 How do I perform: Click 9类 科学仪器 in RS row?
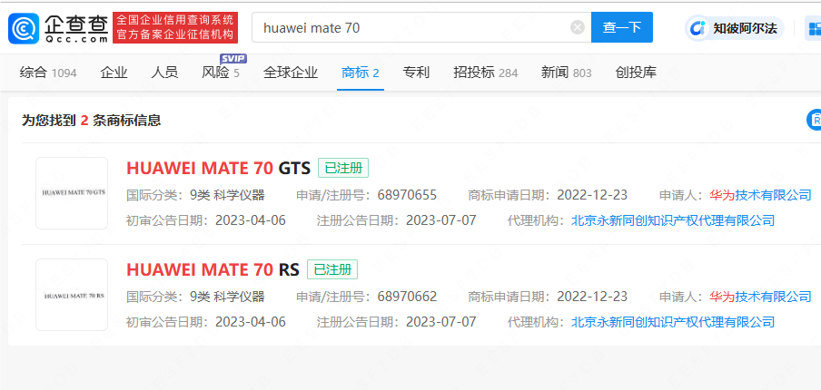[x=227, y=297]
